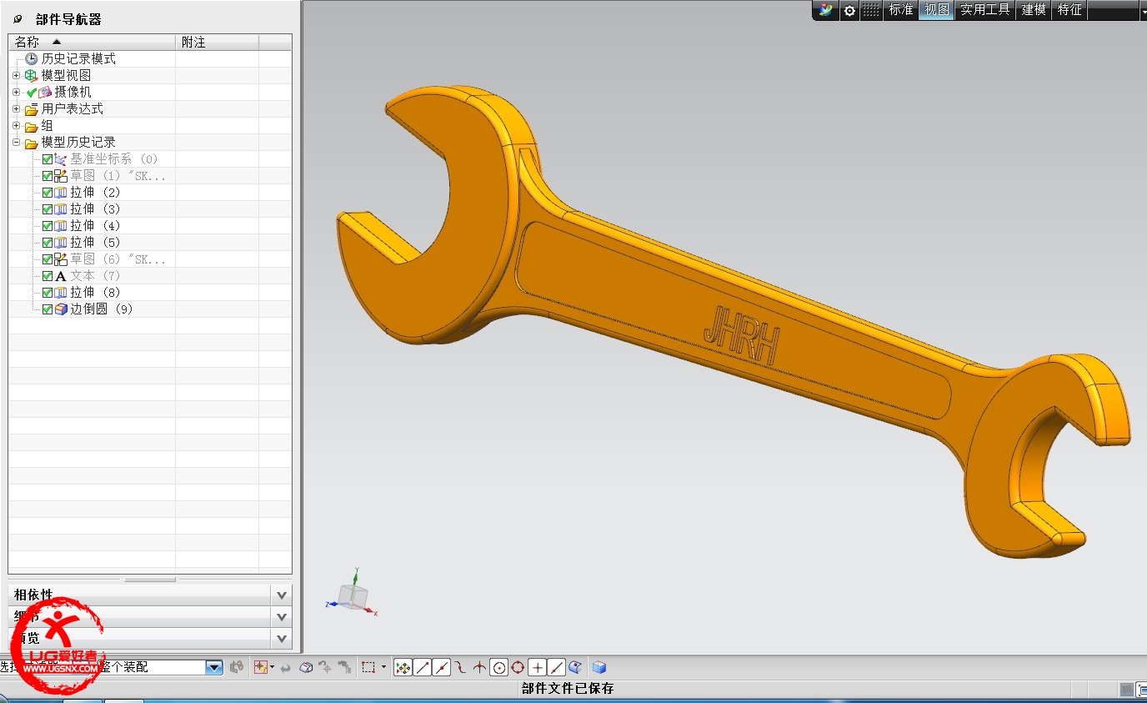Expand the 细节 panel chevron
This screenshot has width=1147, height=703.
tap(282, 617)
